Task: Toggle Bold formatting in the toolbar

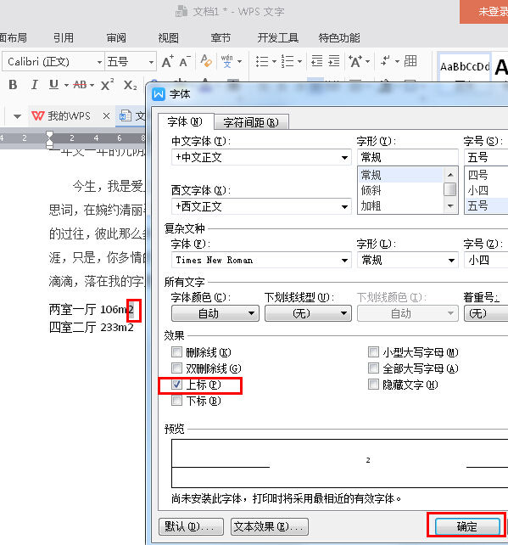Action: (13, 84)
